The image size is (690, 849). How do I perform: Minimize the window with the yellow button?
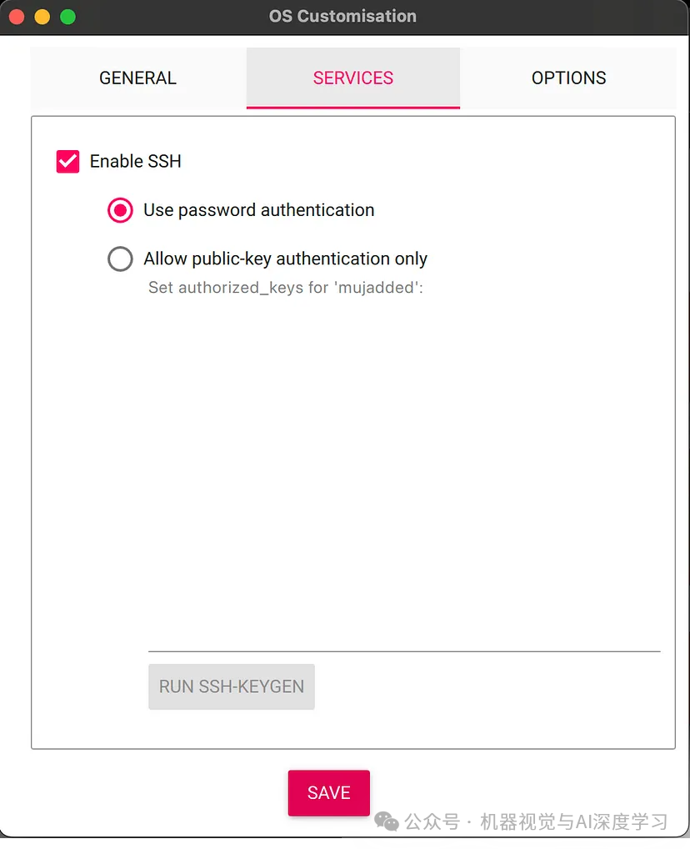point(41,16)
